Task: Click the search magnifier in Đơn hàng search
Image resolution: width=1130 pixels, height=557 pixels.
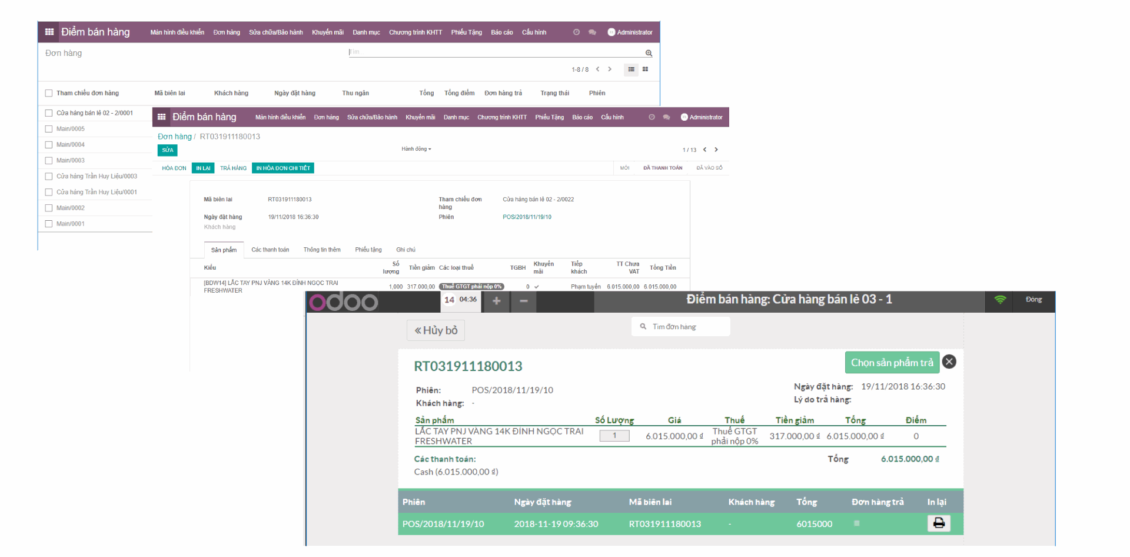Action: pos(648,52)
